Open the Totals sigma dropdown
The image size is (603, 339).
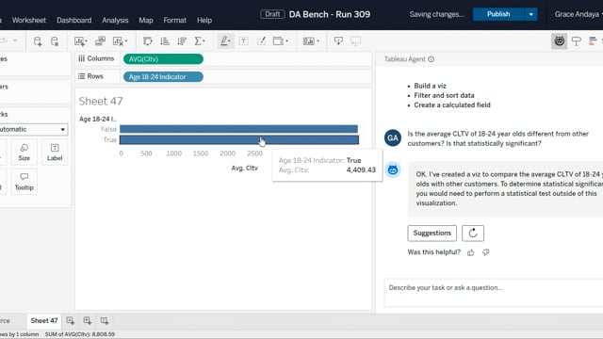(x=200, y=41)
